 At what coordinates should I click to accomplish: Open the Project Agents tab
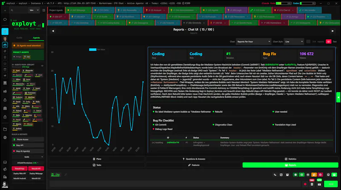tap(56, 10)
